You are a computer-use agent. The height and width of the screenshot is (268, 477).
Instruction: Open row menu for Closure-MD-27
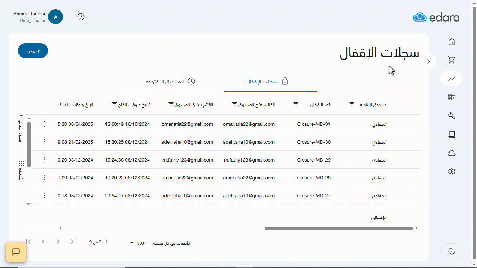[x=45, y=195]
